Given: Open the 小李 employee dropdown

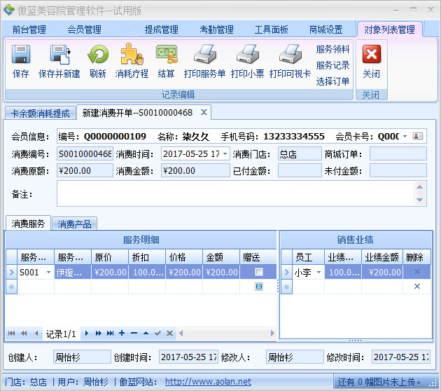Looking at the screenshot, I should click(318, 272).
